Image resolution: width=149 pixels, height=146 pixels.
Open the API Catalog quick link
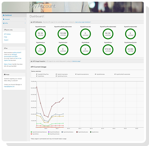7,34
